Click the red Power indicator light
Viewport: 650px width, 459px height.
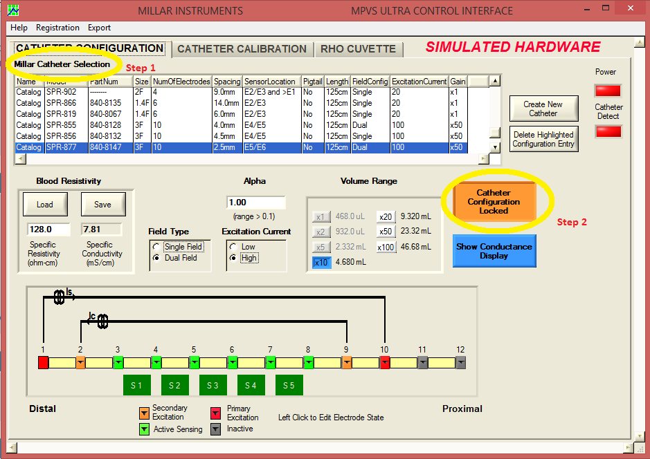coord(608,91)
